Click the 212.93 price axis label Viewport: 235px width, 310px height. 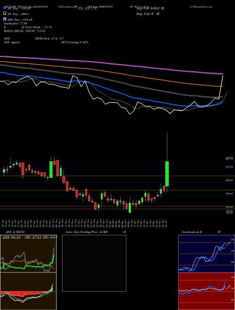click(229, 167)
